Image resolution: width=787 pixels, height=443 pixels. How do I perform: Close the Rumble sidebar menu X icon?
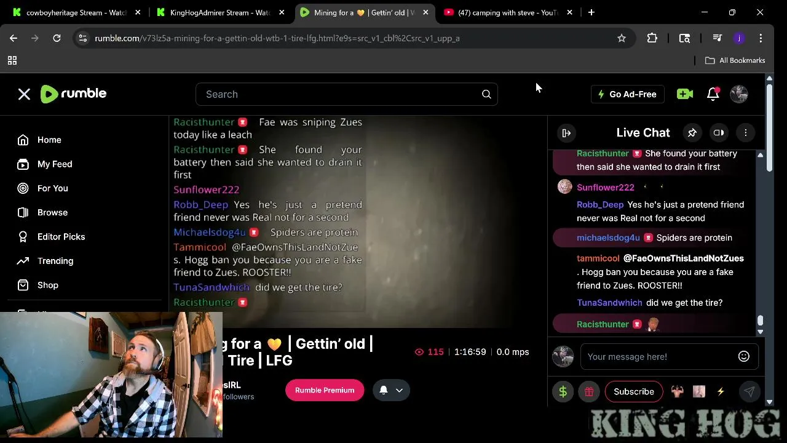[x=24, y=94]
